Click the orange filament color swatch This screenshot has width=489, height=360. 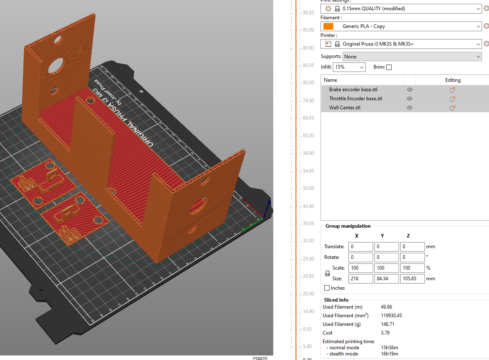(328, 26)
